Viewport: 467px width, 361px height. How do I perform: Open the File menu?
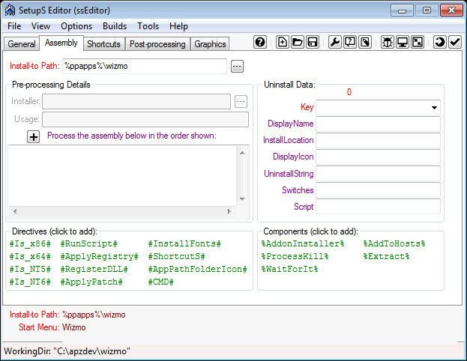pos(14,26)
